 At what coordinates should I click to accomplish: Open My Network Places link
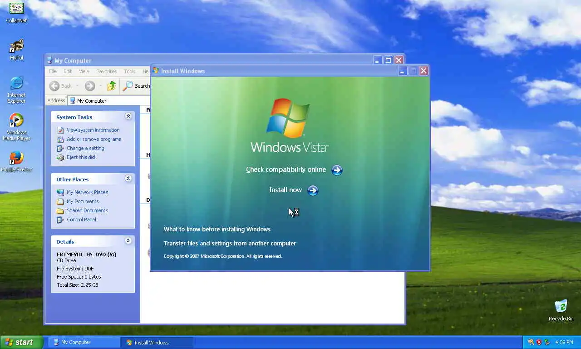[x=87, y=192]
